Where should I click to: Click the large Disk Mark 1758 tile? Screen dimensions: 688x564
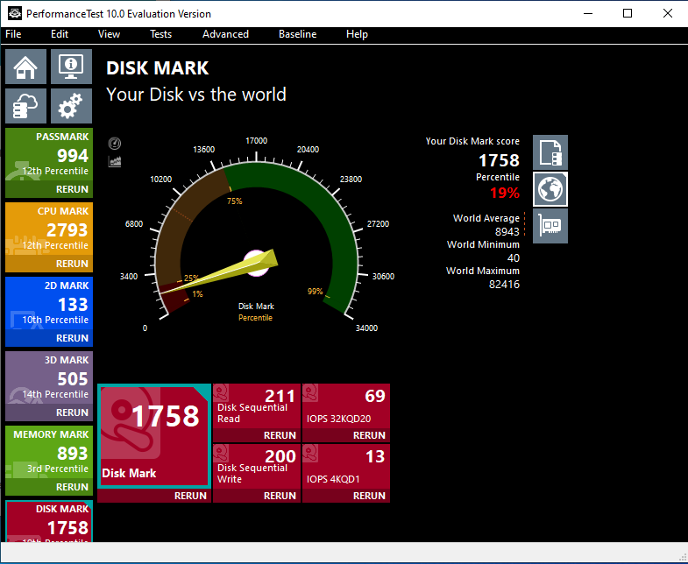[154, 435]
